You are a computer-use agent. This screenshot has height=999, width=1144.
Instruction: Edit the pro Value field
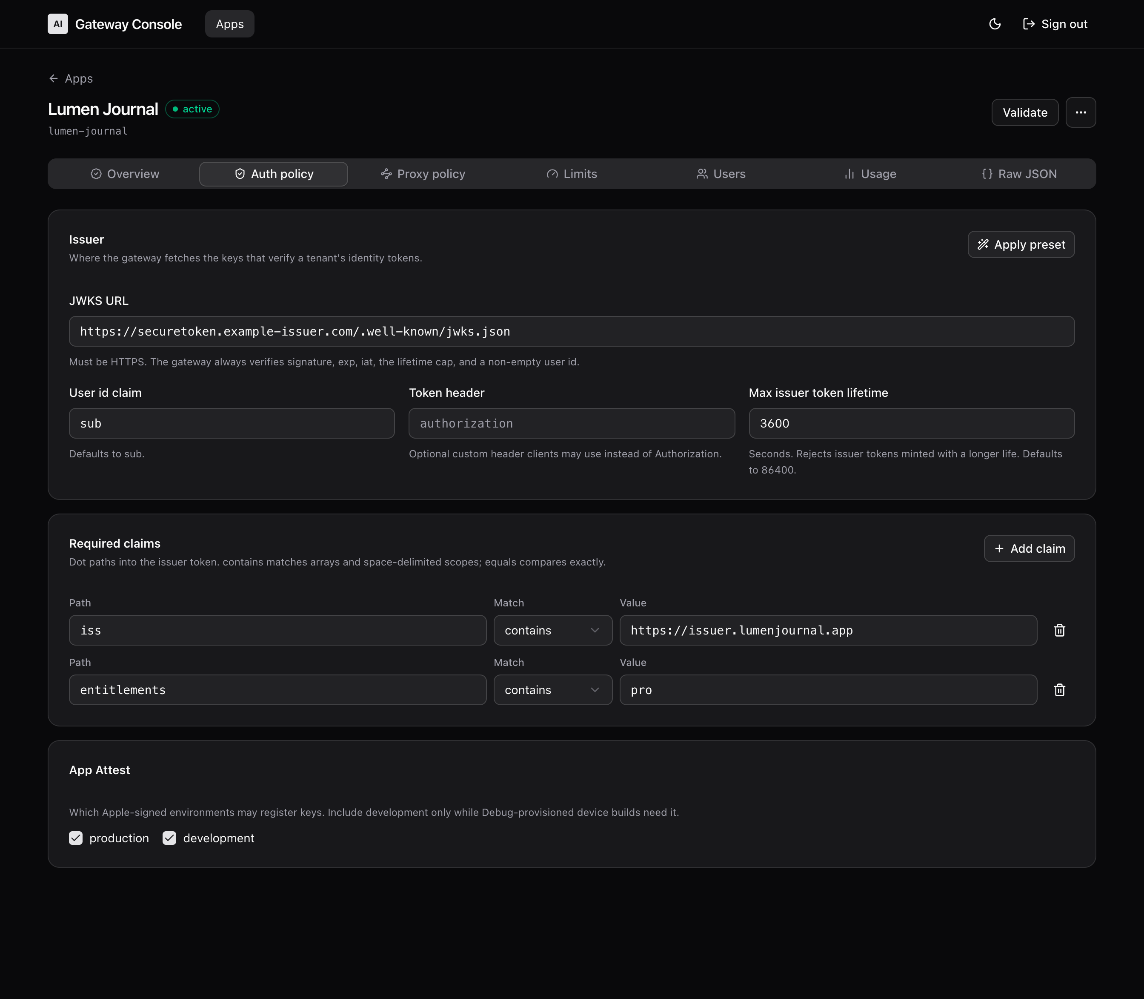click(828, 689)
